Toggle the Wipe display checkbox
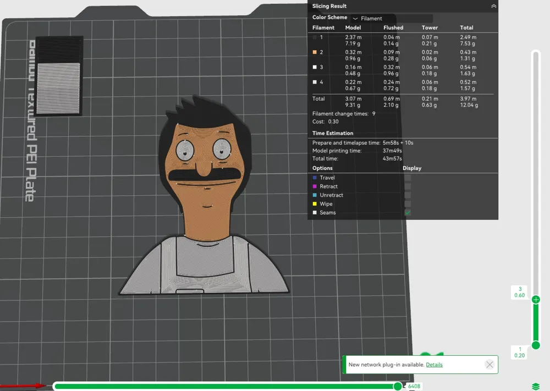The width and height of the screenshot is (550, 391). point(408,203)
